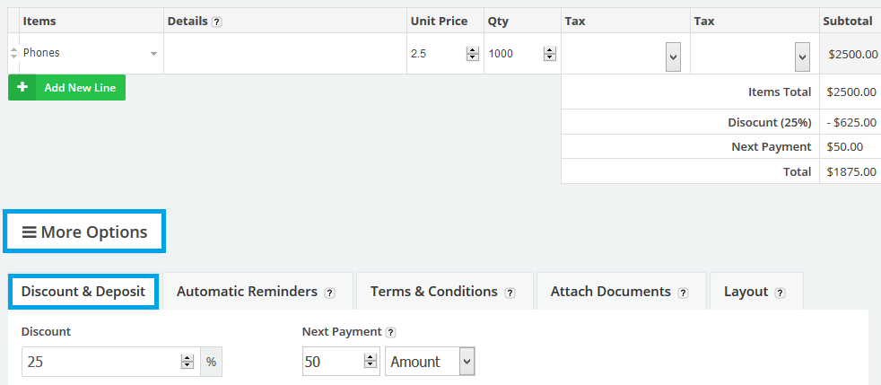Click the Next Payment help icon

click(392, 332)
